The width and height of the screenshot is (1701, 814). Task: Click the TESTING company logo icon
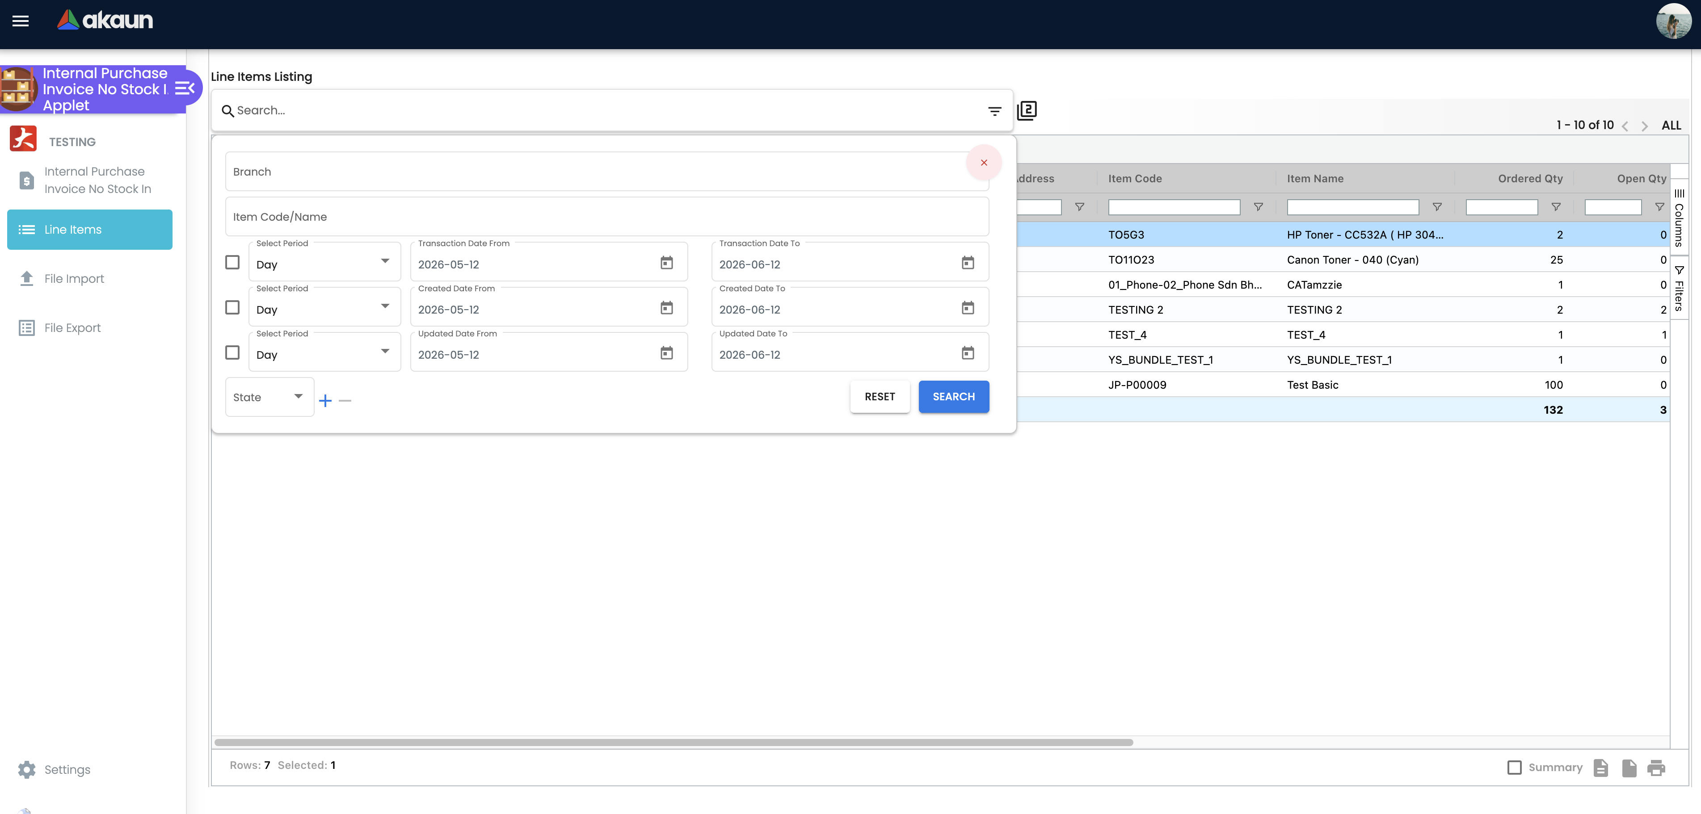(x=23, y=138)
